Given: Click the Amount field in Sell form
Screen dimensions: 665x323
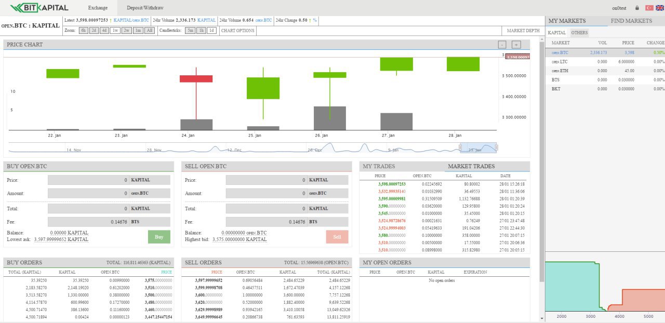Looking at the screenshot, I should tap(267, 193).
